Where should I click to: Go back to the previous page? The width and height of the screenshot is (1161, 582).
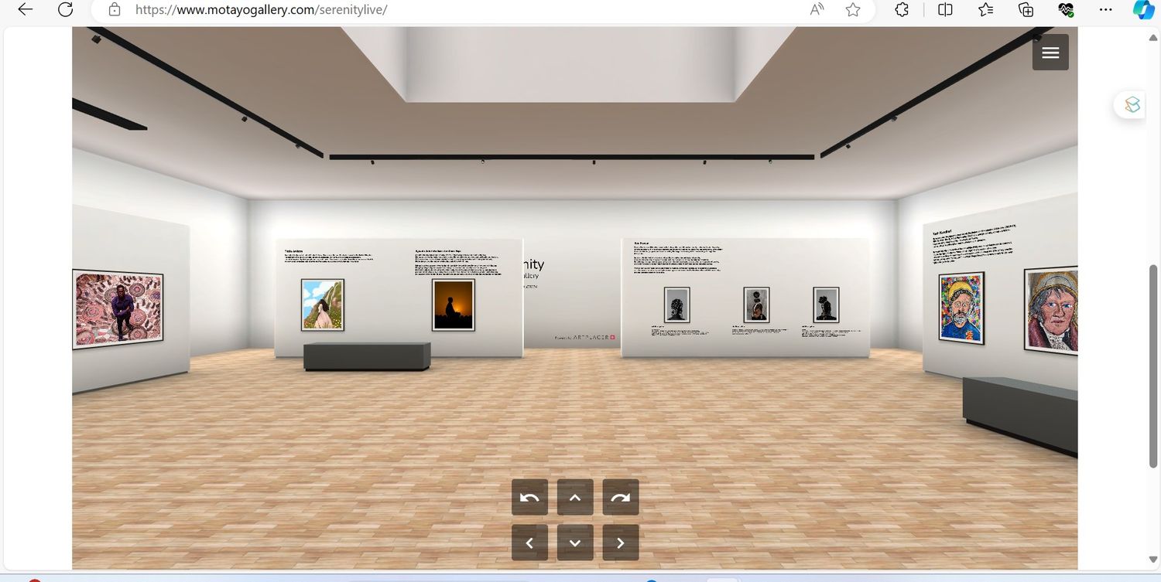[x=25, y=9]
